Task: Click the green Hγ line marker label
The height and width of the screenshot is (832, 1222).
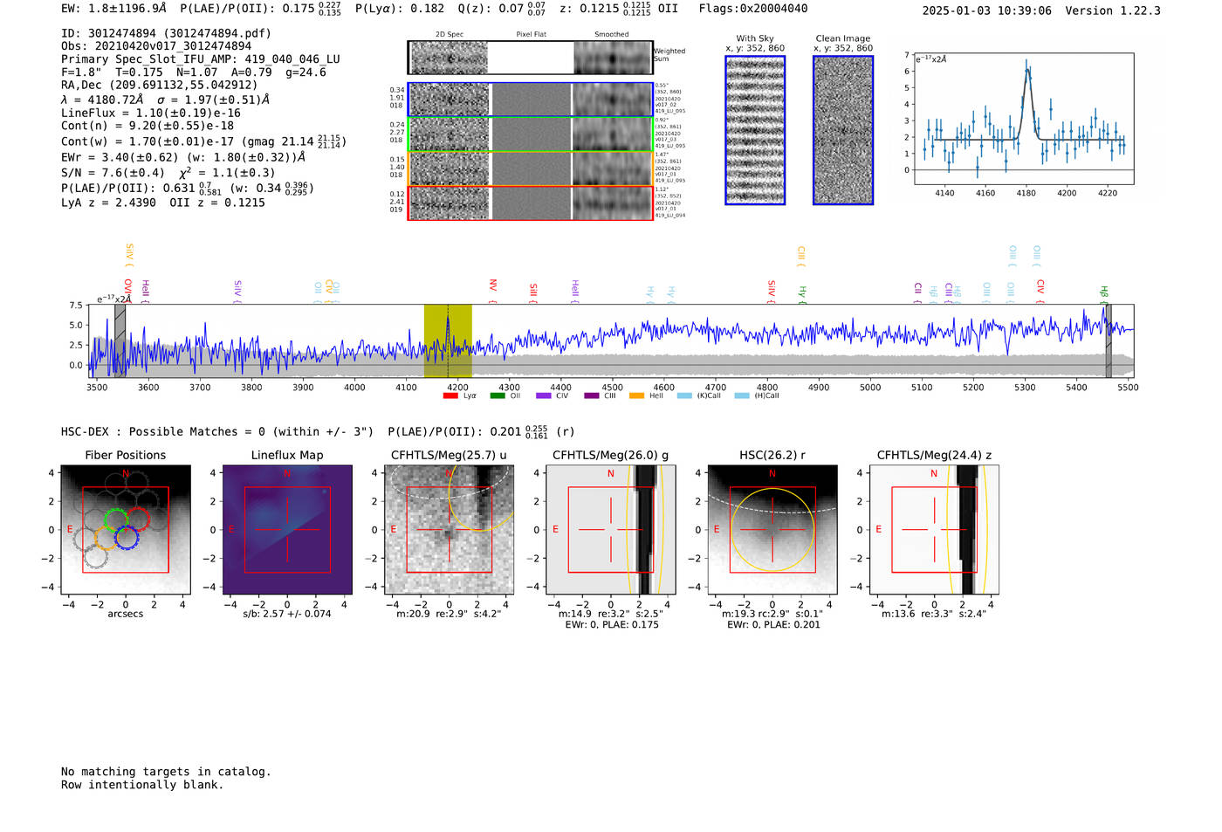Action: click(802, 294)
